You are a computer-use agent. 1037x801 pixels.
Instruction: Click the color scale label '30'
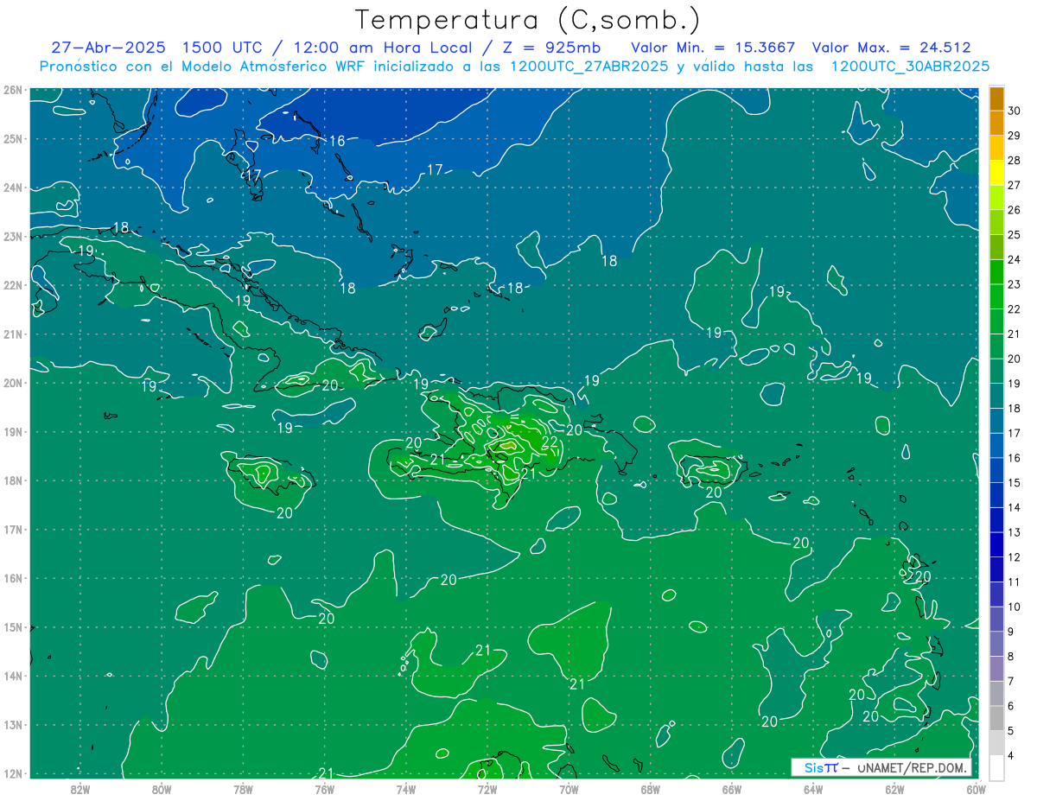tap(1015, 111)
